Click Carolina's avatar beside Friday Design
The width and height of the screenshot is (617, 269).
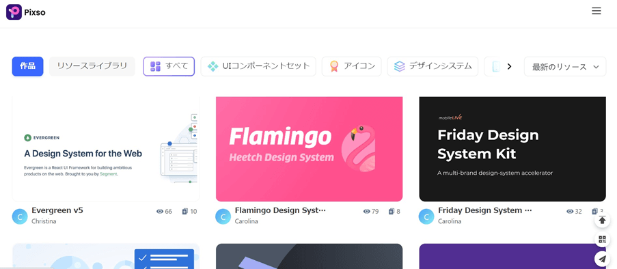point(426,216)
